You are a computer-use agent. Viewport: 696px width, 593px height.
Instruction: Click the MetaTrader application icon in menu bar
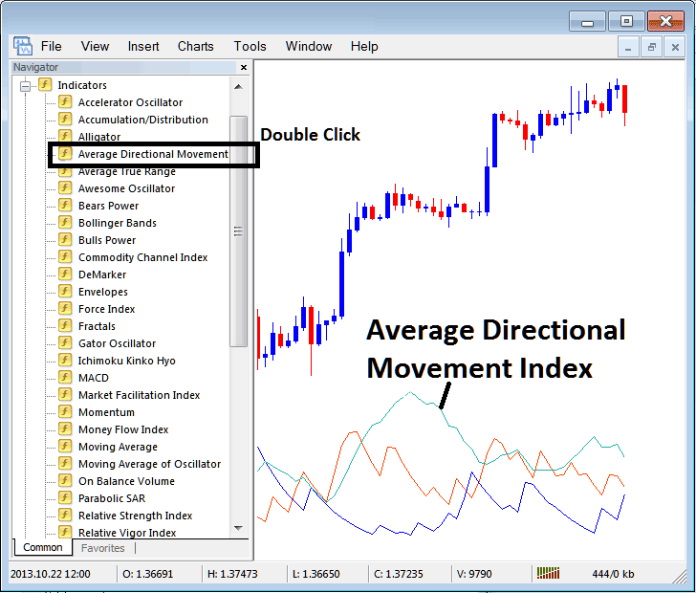click(22, 46)
